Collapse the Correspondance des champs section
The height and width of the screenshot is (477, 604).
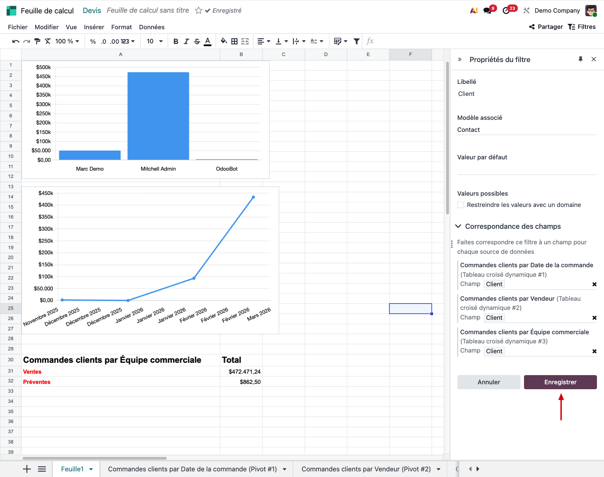click(458, 226)
